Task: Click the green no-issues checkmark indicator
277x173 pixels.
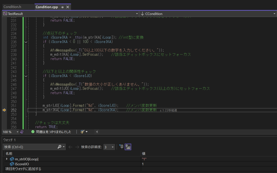Action: coord(33,132)
